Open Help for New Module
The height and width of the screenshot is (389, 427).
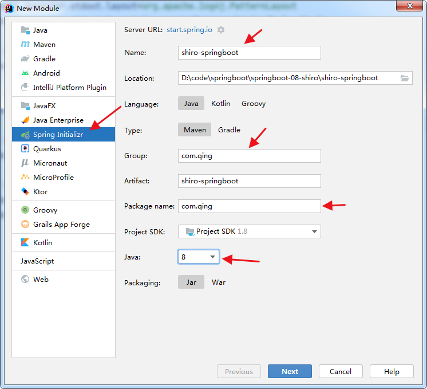392,371
